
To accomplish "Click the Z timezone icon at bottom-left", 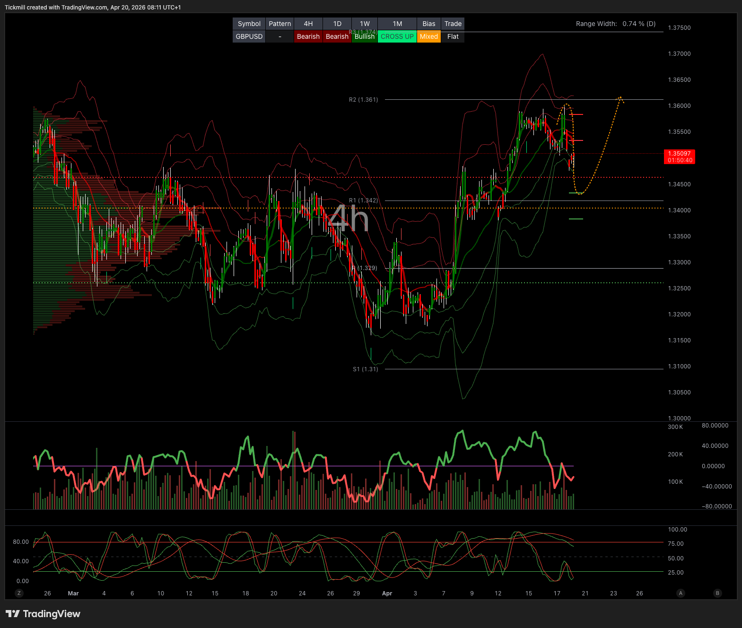I will coord(19,593).
